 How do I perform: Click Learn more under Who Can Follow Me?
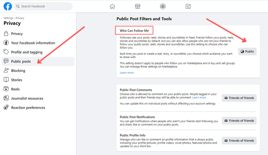coord(127,73)
